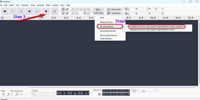Click the Tempo value field
200x100 pixels.
click(4, 94)
